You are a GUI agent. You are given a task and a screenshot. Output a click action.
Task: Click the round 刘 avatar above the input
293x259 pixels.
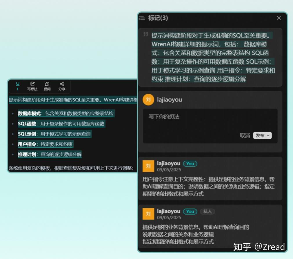[x=148, y=100]
